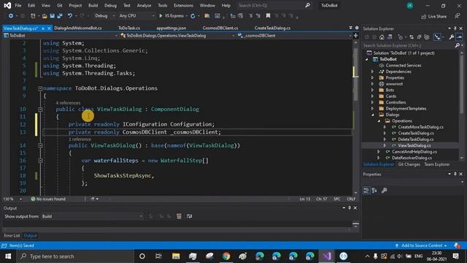Image resolution: width=467 pixels, height=263 pixels.
Task: Click Add to Source Control
Action: coord(422,245)
